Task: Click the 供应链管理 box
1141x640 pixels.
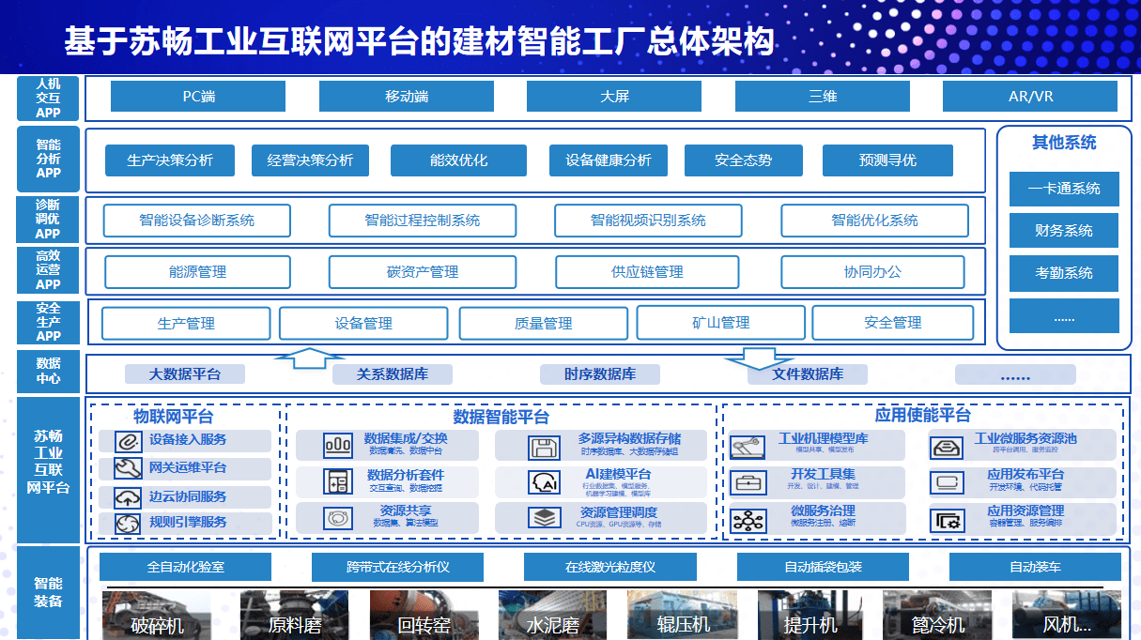Action: 647,272
